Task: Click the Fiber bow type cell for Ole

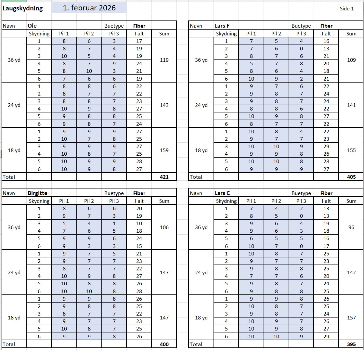Action: (139, 26)
